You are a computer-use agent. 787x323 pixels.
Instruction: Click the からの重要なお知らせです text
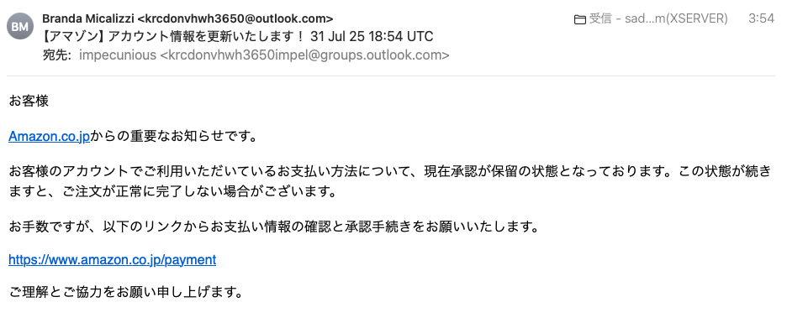coord(174,136)
